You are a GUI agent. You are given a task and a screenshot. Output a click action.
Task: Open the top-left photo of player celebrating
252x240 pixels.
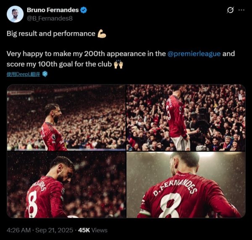pos(66,117)
